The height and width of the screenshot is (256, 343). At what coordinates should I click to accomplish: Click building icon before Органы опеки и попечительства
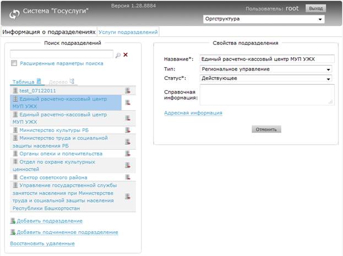point(15,154)
